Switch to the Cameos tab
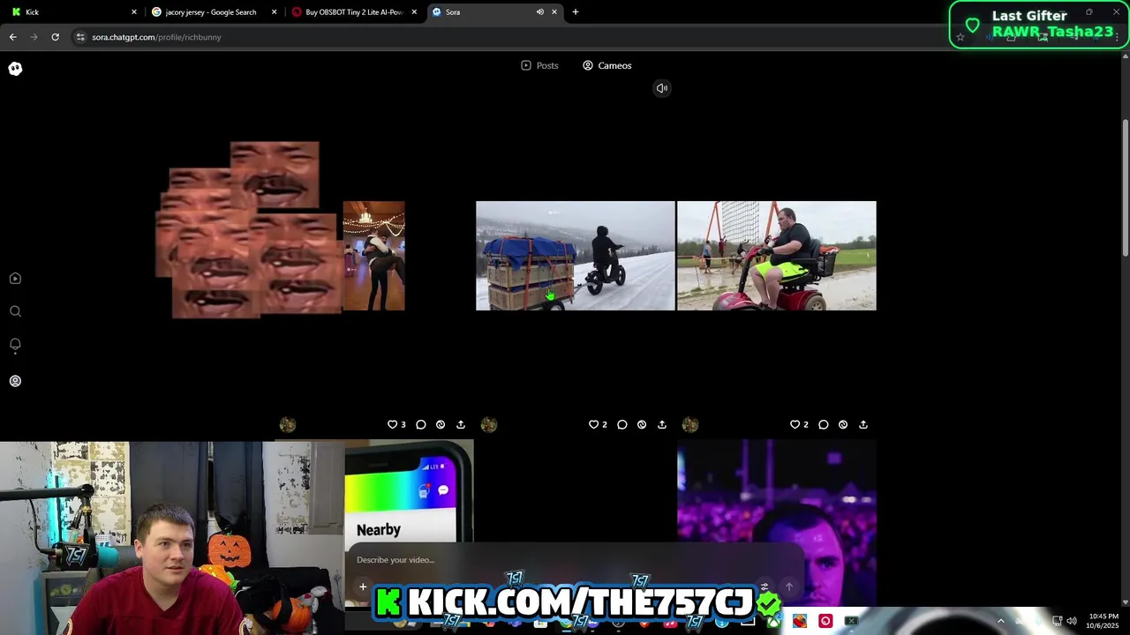This screenshot has width=1130, height=635. 607,65
